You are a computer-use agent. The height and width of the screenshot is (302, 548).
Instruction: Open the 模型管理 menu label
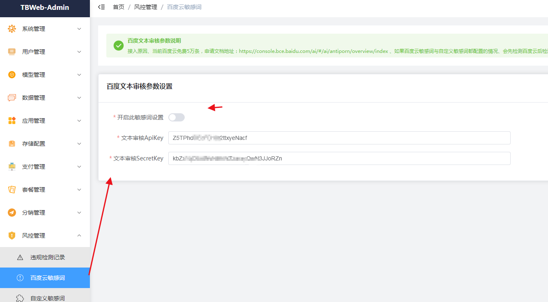[34, 75]
